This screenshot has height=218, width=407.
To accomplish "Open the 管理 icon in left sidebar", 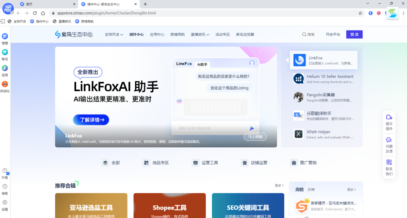I will pyautogui.click(x=5, y=36).
